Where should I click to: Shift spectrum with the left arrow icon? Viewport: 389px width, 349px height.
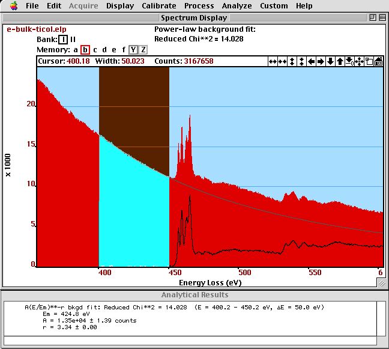tap(311, 61)
